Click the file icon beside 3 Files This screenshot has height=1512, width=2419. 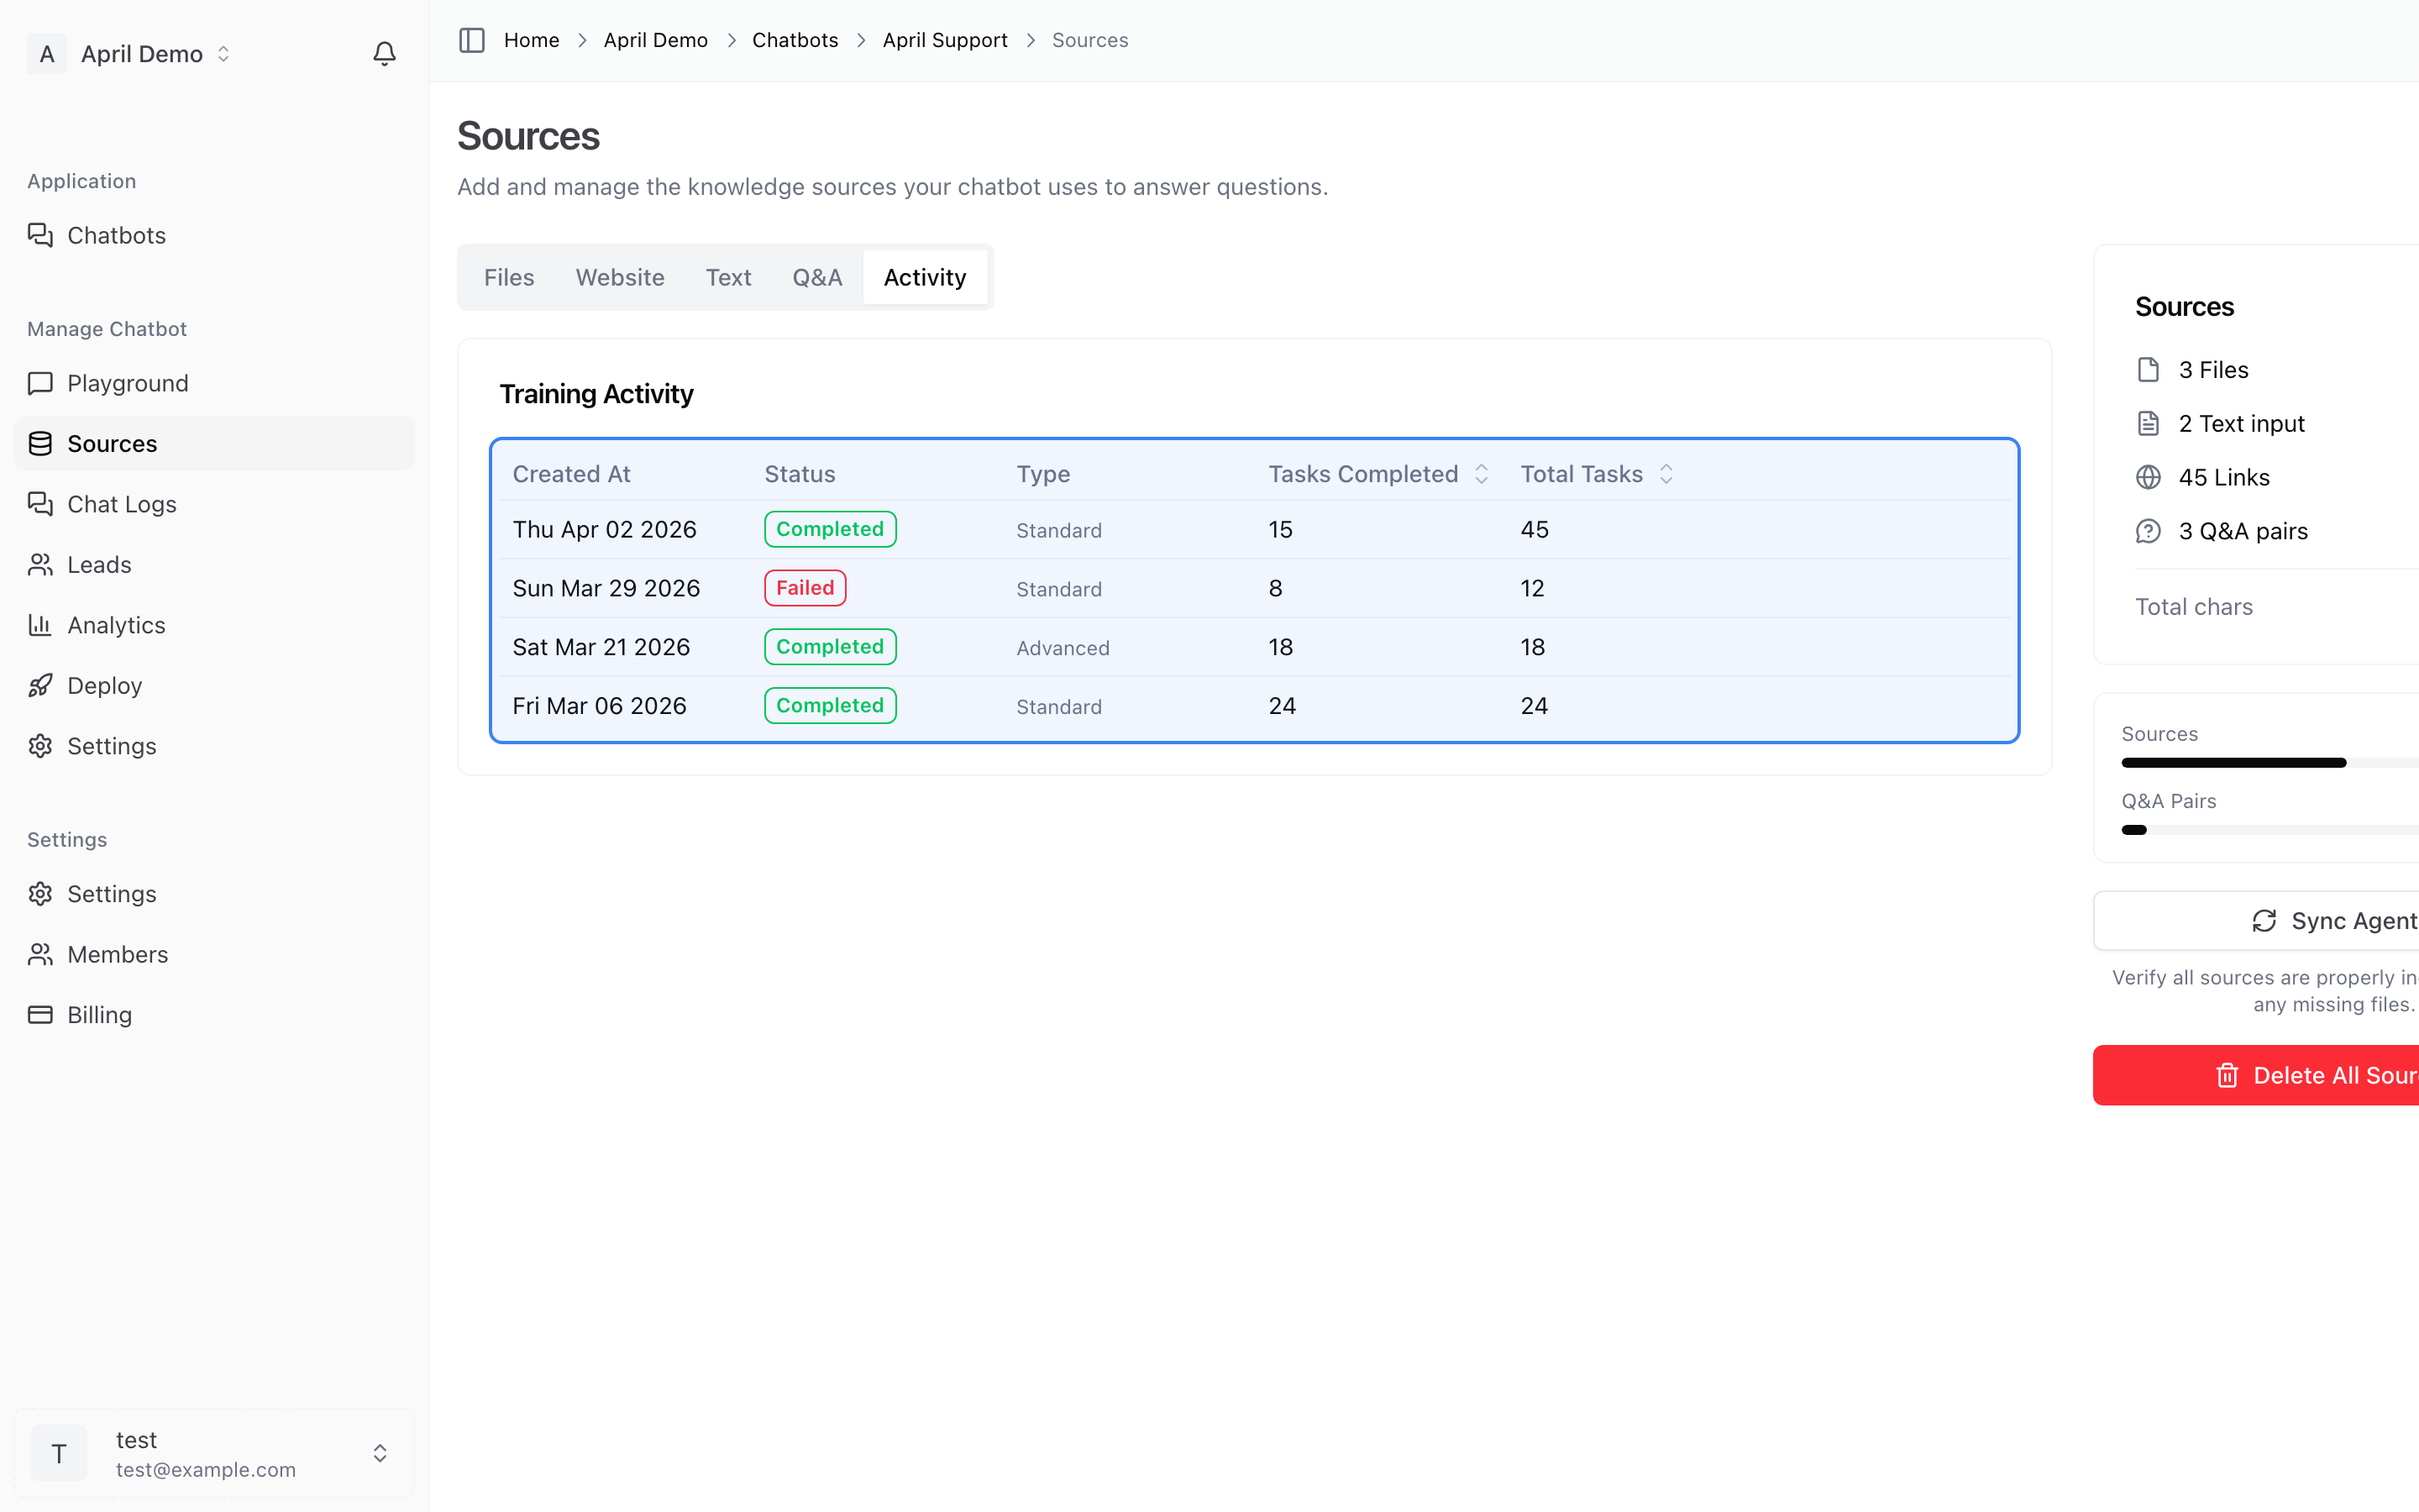[2148, 370]
